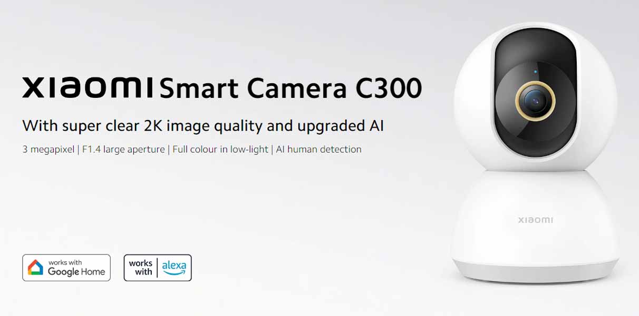
Task: Click the 2K image quality tagline
Action: (x=203, y=126)
